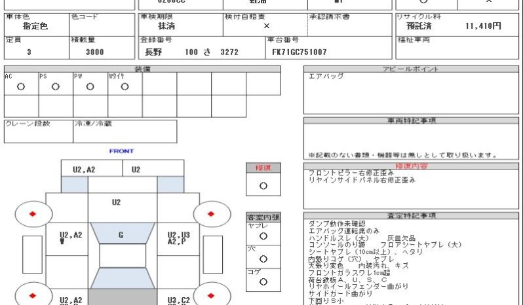Click the クレーン段数 field
523x305 pixels.
click(x=39, y=132)
